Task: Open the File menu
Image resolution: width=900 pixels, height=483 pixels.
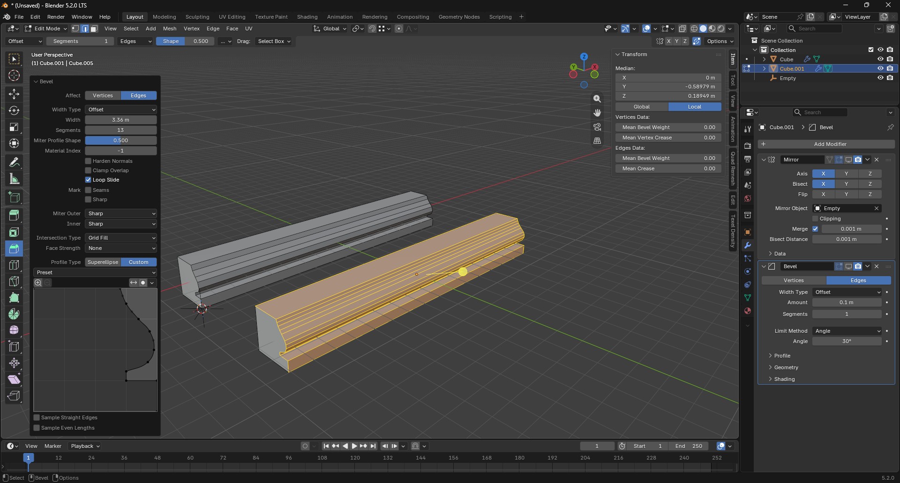Action: click(19, 17)
